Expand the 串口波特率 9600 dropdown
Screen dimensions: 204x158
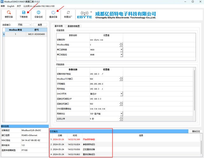(121, 50)
